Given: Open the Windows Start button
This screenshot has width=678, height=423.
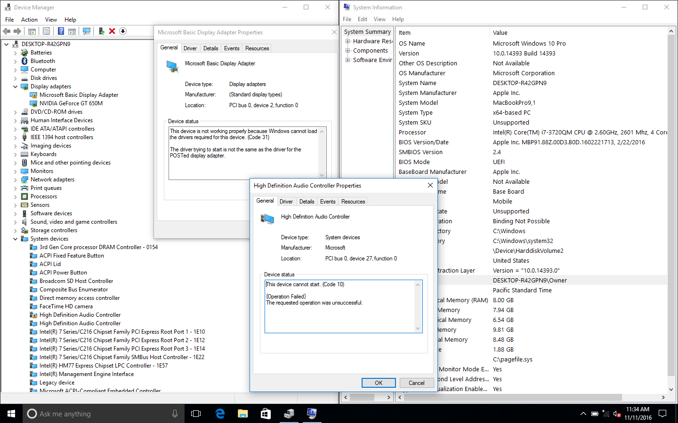Looking at the screenshot, I should coord(11,414).
